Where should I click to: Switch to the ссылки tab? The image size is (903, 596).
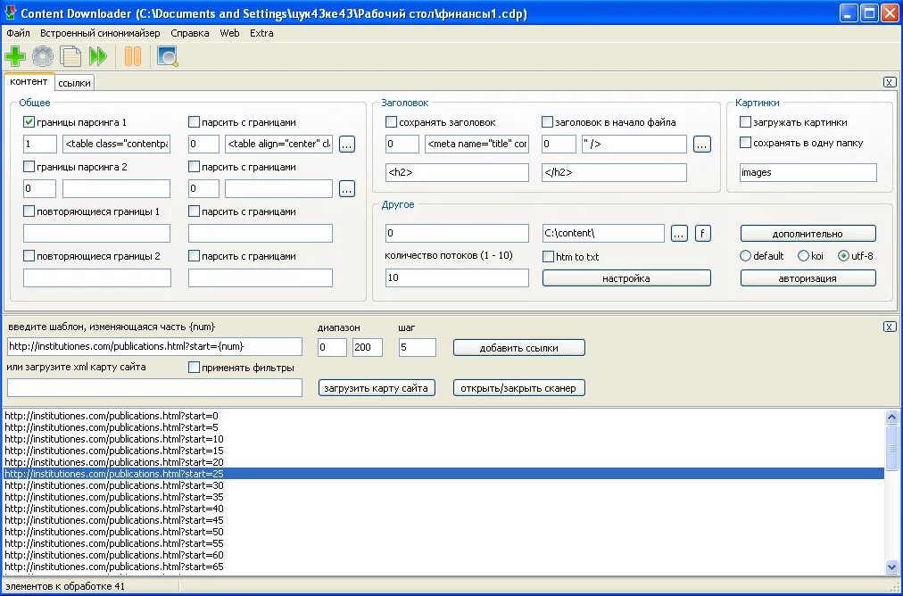[x=75, y=82]
